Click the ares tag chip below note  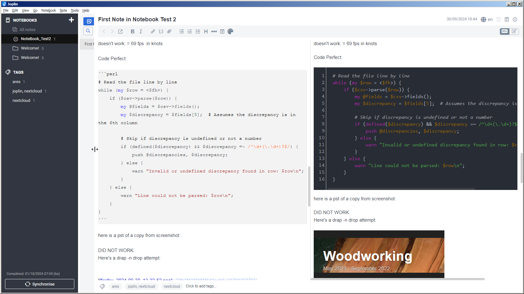(115, 286)
